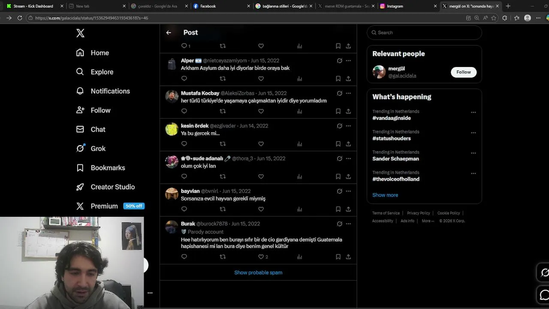Image resolution: width=549 pixels, height=309 pixels.
Task: View analytics of Mustafa Kocbay's reply
Action: [299, 111]
